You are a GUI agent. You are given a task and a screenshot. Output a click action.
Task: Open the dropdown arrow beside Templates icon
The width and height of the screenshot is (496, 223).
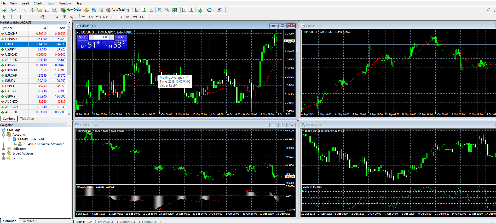[223, 10]
